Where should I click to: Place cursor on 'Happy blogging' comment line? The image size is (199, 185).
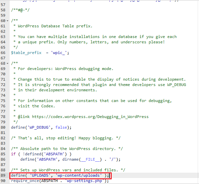click(x=66, y=138)
